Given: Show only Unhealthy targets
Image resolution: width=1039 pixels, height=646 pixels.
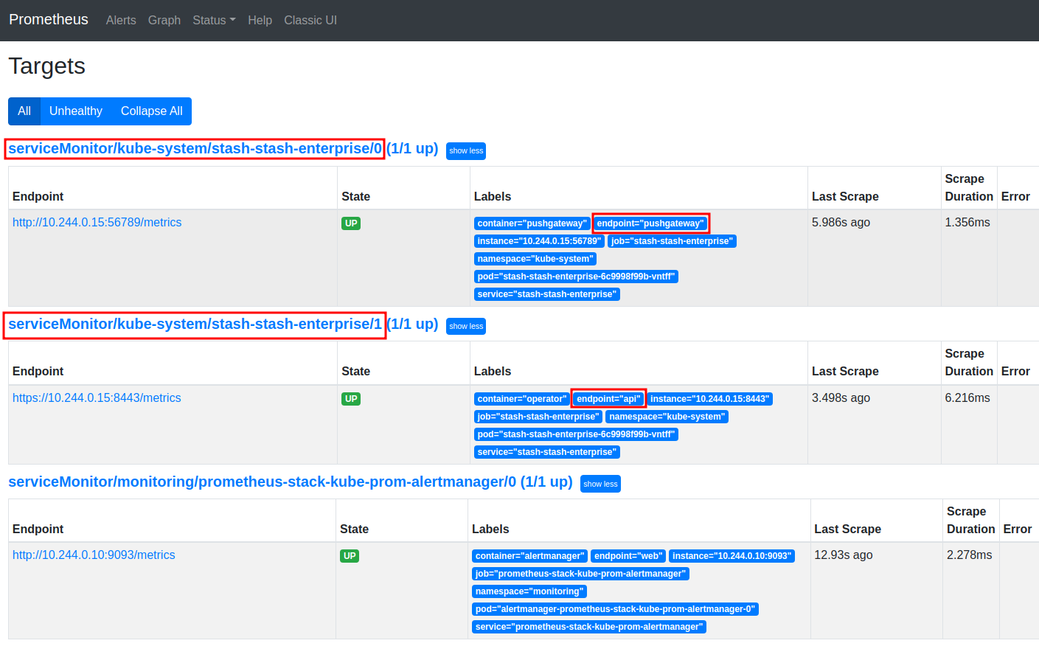Looking at the screenshot, I should [76, 111].
